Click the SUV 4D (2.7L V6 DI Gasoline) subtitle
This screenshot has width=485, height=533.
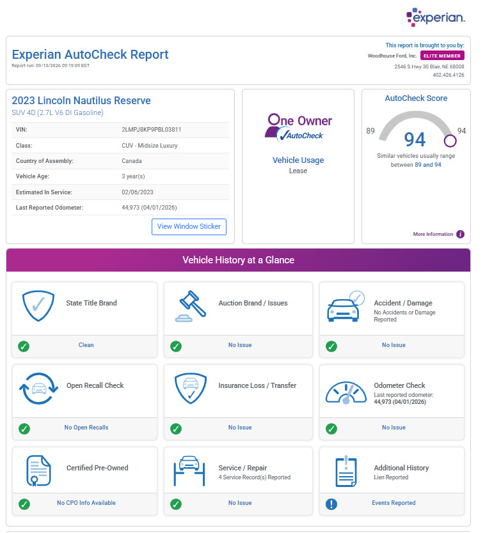pyautogui.click(x=58, y=112)
